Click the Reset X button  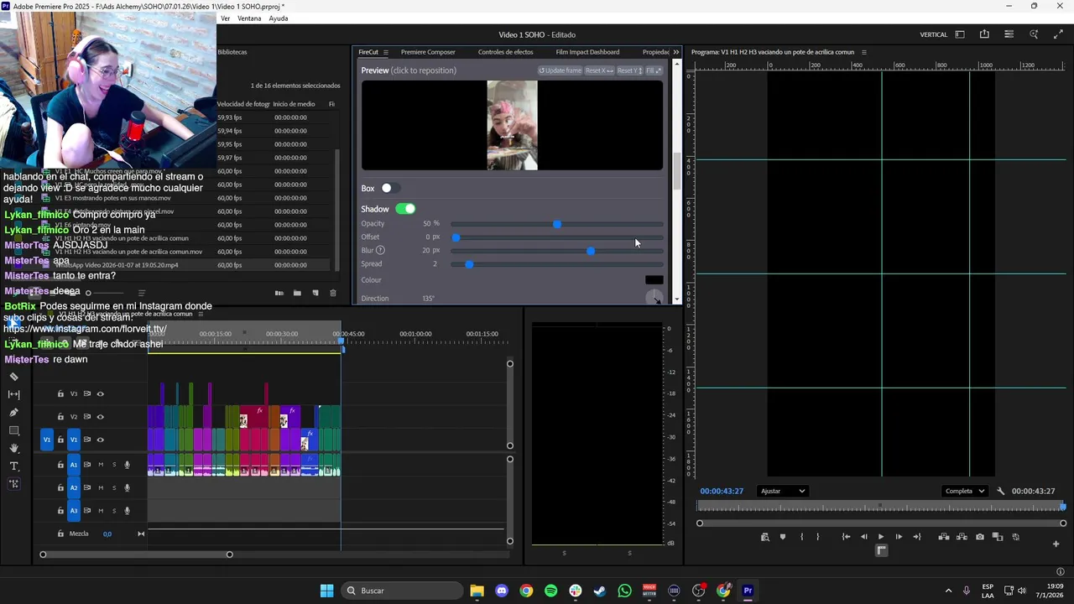point(599,70)
